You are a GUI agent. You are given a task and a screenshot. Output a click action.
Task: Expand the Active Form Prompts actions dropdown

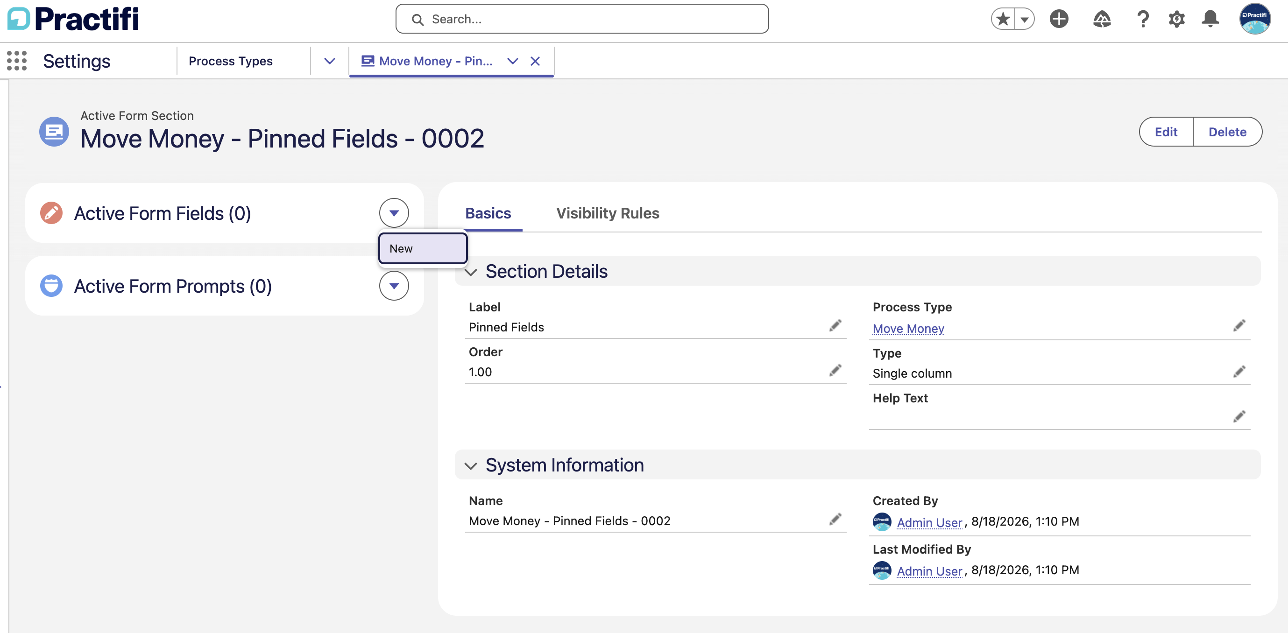tap(394, 286)
